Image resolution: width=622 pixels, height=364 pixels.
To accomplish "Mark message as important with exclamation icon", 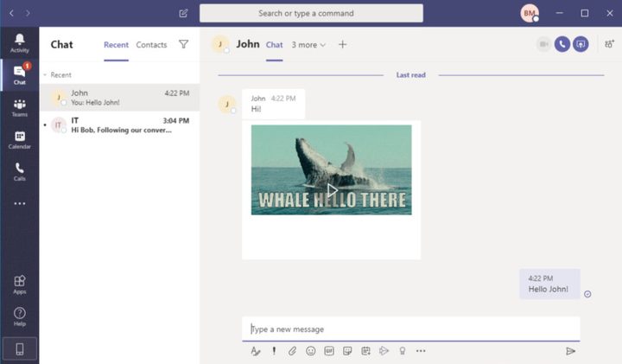I will point(274,351).
